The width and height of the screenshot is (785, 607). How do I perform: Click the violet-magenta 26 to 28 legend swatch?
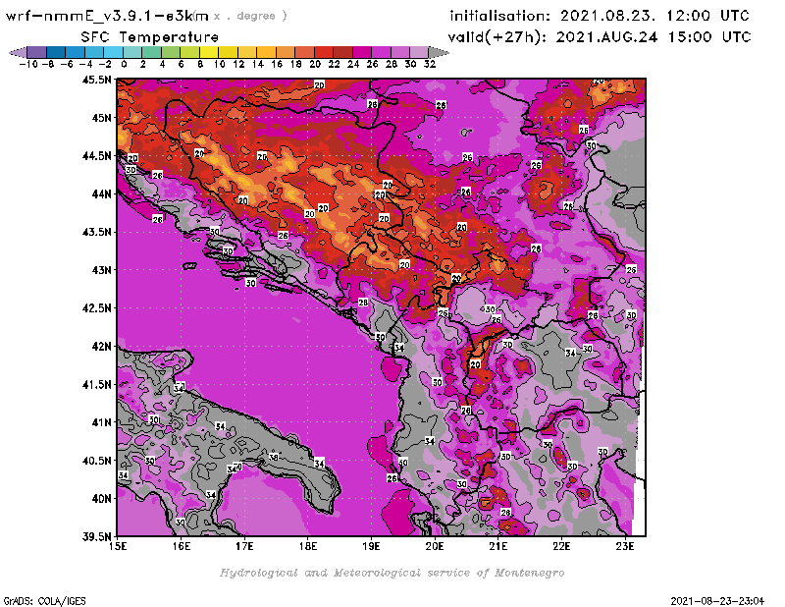coord(381,52)
